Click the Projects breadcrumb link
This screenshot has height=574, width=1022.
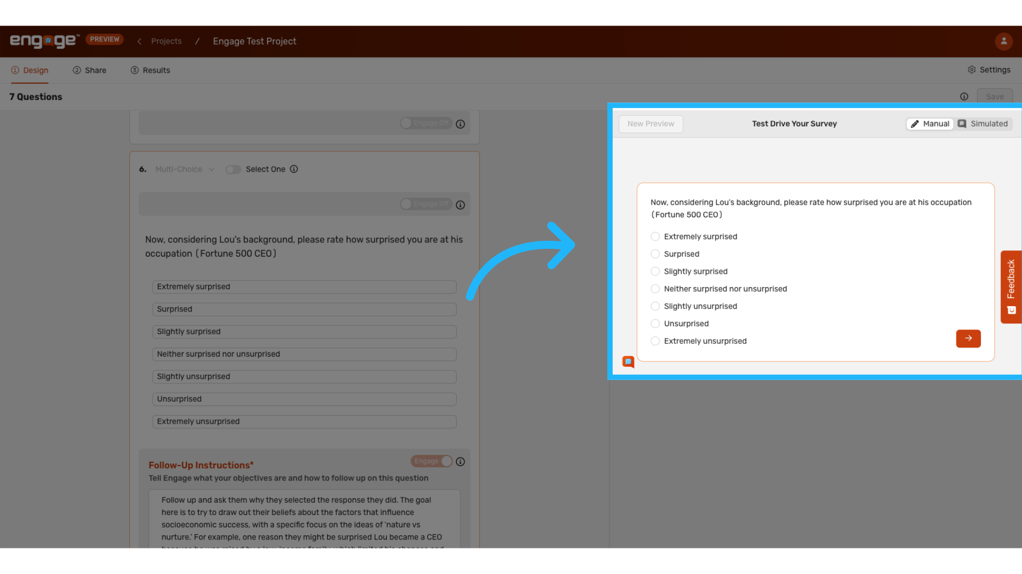coord(166,41)
